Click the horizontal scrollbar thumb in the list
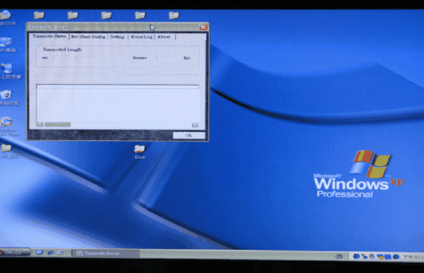This screenshot has height=273, width=424. pos(58,125)
